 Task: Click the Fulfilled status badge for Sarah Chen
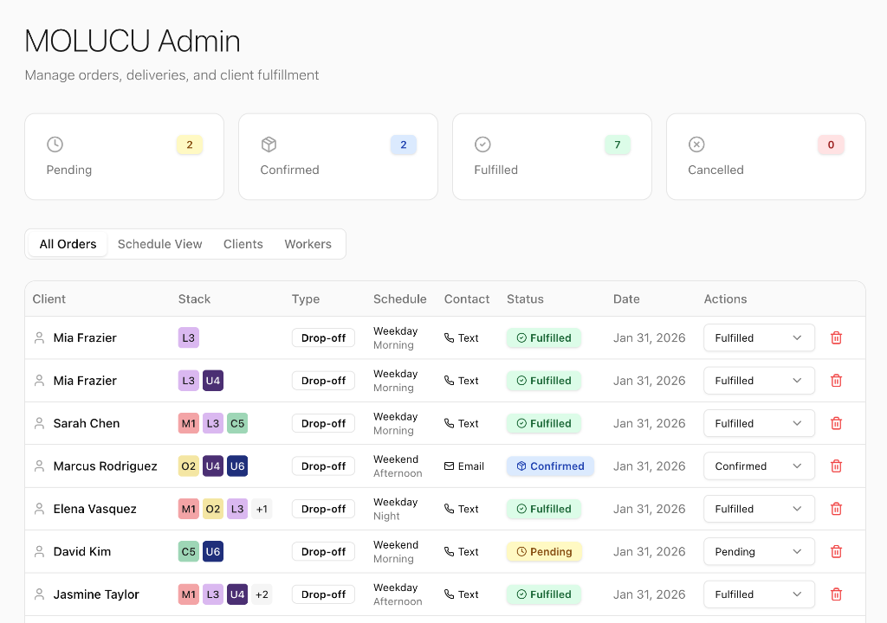544,423
